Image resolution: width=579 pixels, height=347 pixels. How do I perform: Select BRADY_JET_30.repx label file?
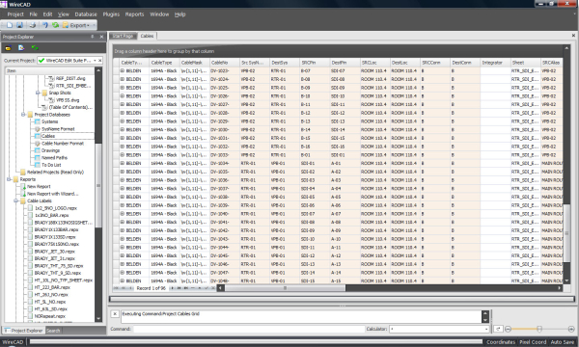click(x=55, y=252)
